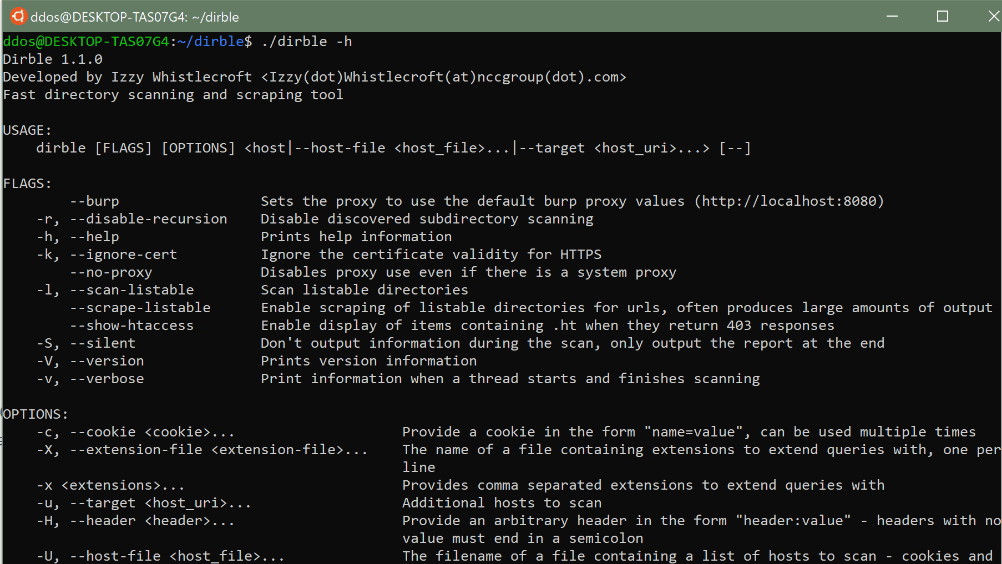The height and width of the screenshot is (564, 1002).
Task: Click 'Provide a cookie in the form' description
Action: click(689, 432)
